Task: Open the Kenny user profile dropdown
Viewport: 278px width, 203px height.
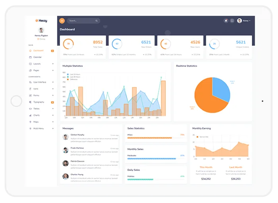Action: 244,21
